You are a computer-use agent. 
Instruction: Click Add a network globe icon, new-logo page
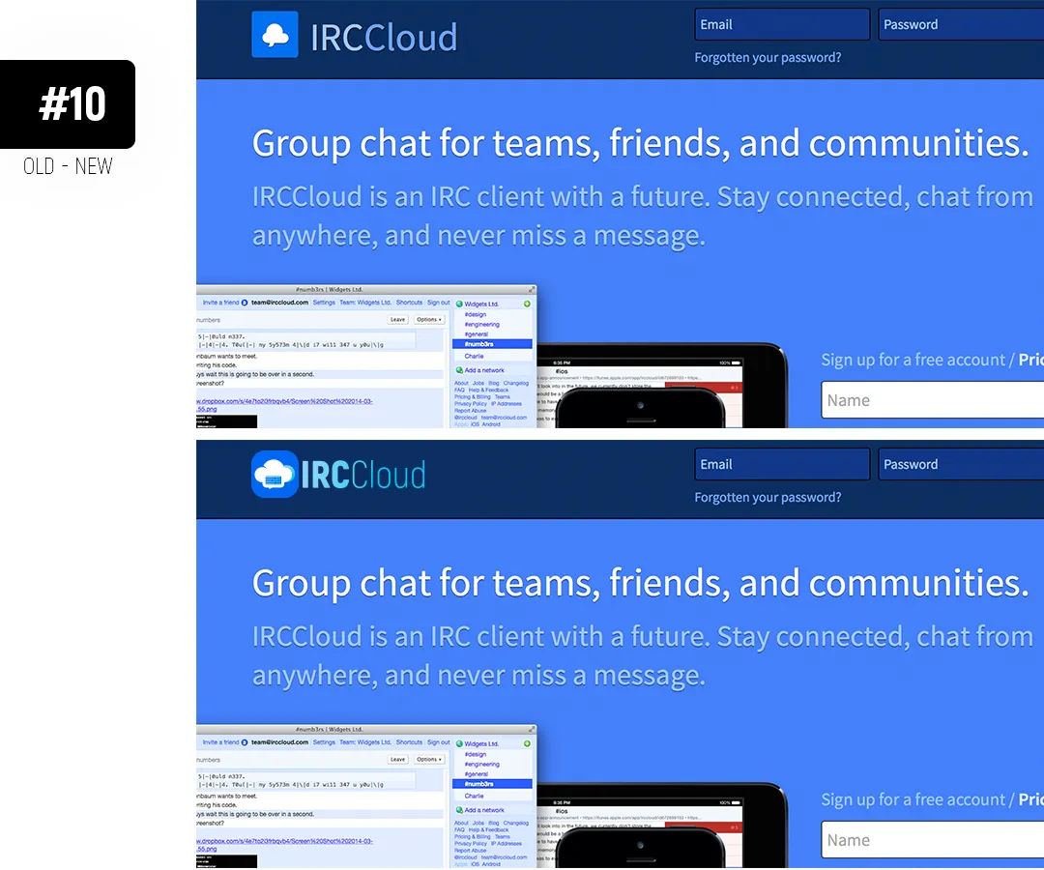click(x=459, y=810)
